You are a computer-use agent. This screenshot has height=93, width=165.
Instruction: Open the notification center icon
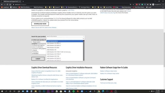pos(162,91)
